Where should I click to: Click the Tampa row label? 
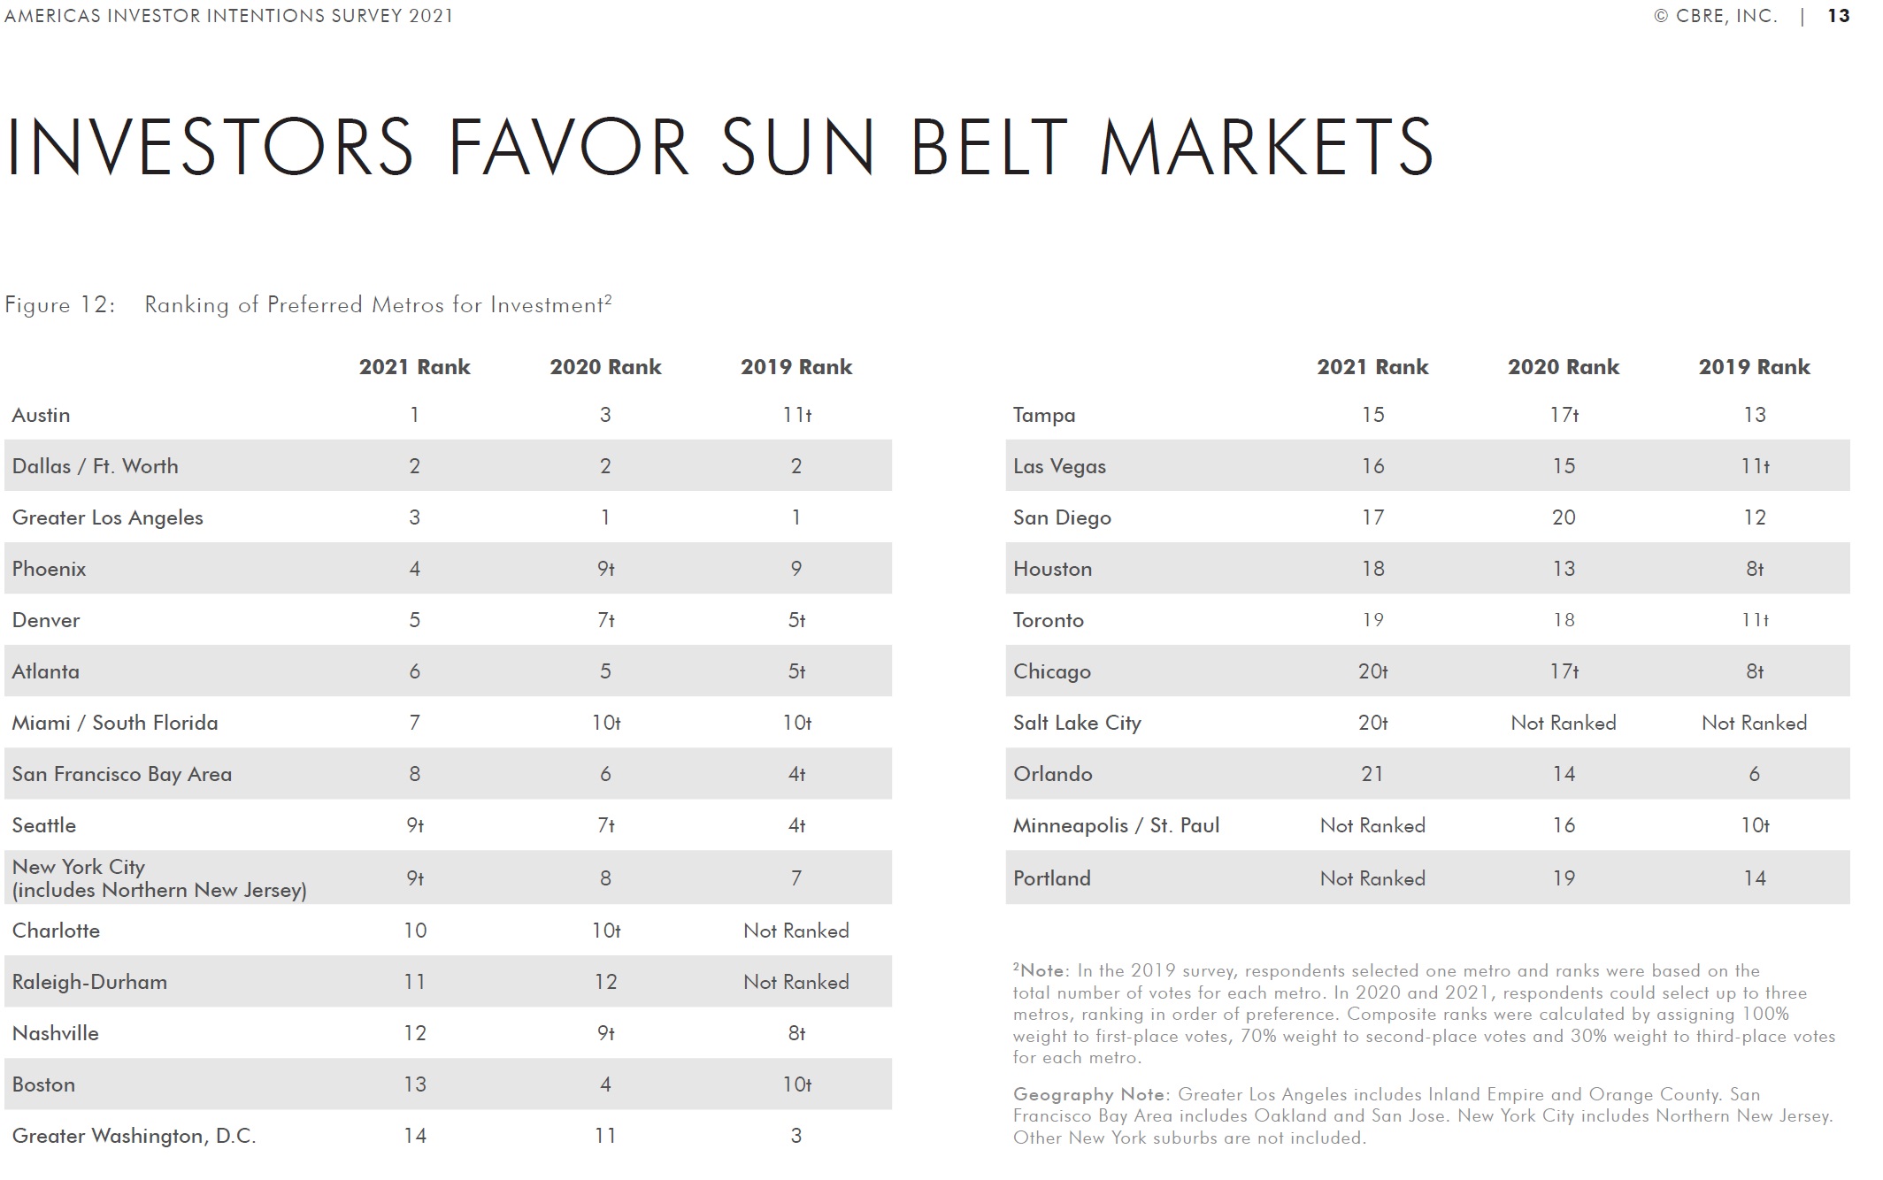click(1043, 415)
